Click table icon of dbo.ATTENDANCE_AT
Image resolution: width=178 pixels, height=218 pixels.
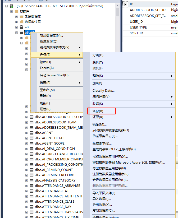(31, 191)
